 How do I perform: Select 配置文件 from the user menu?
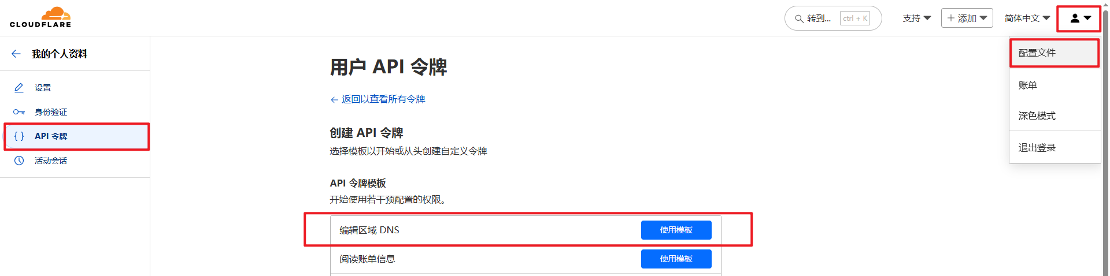(1037, 53)
